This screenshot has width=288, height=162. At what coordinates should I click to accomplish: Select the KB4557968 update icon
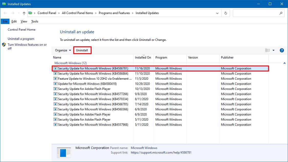[56, 125]
